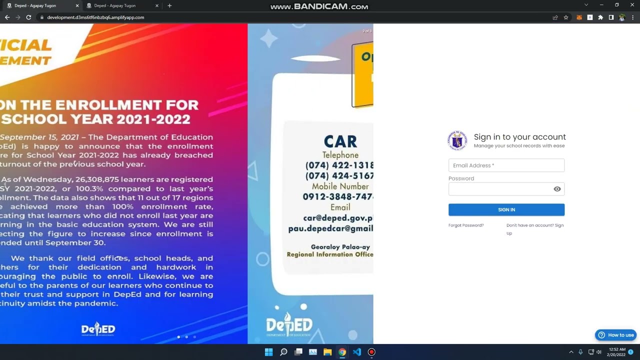Open Windows taskbar Search
Screen dimensions: 640x360
tap(283, 352)
